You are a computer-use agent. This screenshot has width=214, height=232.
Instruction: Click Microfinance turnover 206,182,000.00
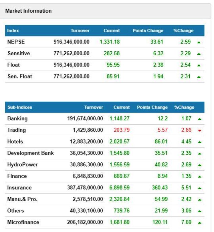coord(85,222)
